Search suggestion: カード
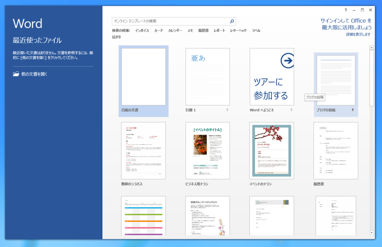Viewport: 382px width, 247px height. pyautogui.click(x=158, y=30)
